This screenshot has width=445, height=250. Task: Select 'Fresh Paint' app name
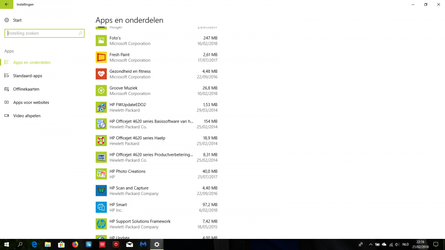point(119,55)
